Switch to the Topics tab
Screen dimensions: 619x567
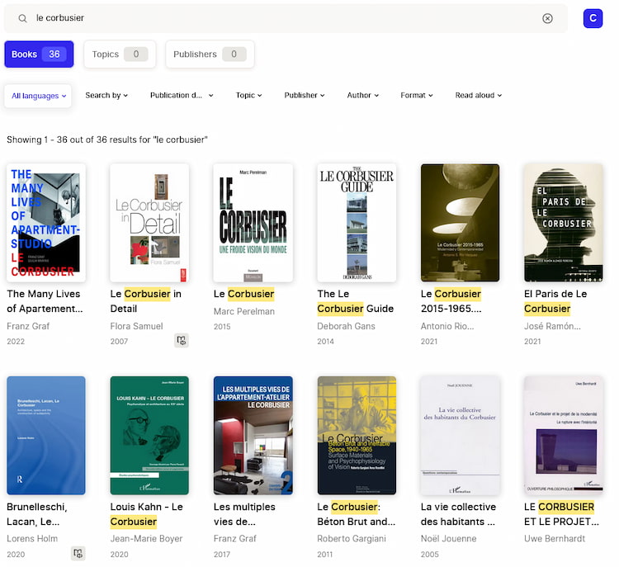click(x=120, y=54)
